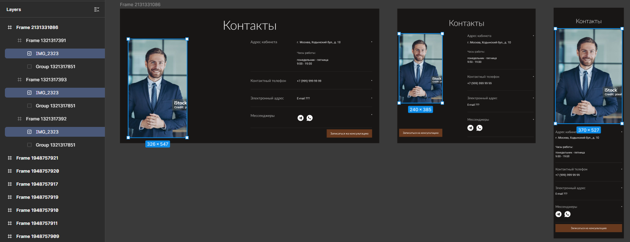Select the Telegram icon in the desktop Contacts frame
The height and width of the screenshot is (242, 630).
[x=301, y=118]
